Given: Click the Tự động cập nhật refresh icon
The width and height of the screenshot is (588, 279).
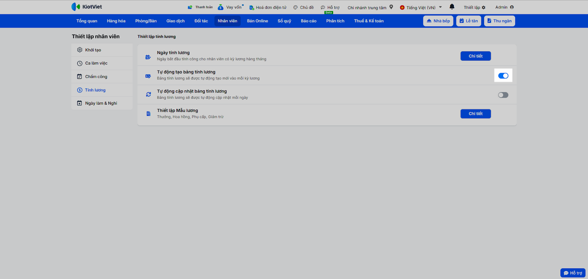Looking at the screenshot, I should 148,94.
